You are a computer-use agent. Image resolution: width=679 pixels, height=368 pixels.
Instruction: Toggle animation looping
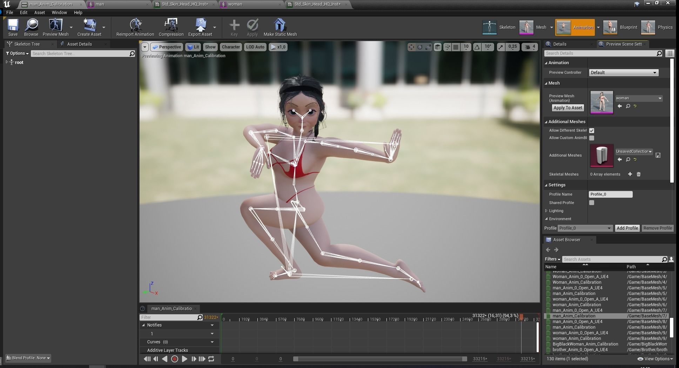211,359
